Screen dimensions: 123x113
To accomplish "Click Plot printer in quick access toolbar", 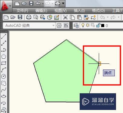I will tap(58, 4).
